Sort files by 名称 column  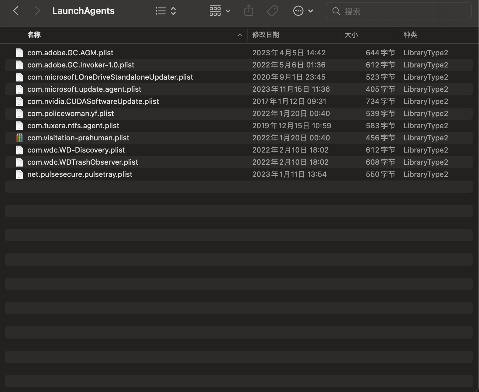coord(34,35)
